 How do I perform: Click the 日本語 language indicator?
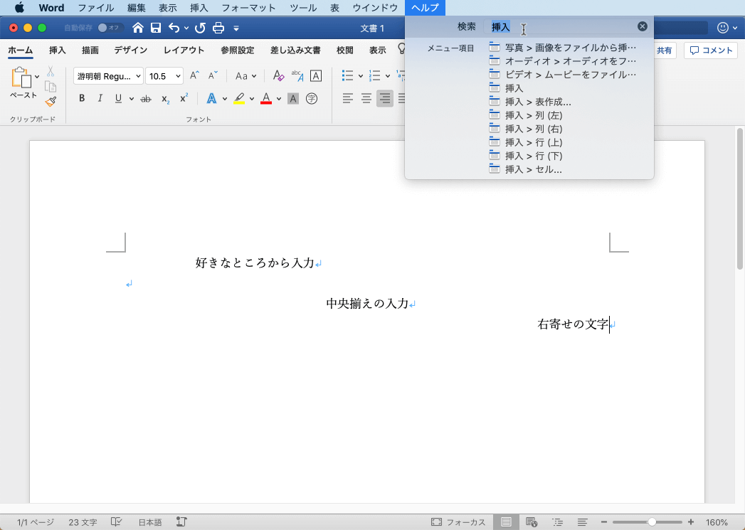[150, 522]
